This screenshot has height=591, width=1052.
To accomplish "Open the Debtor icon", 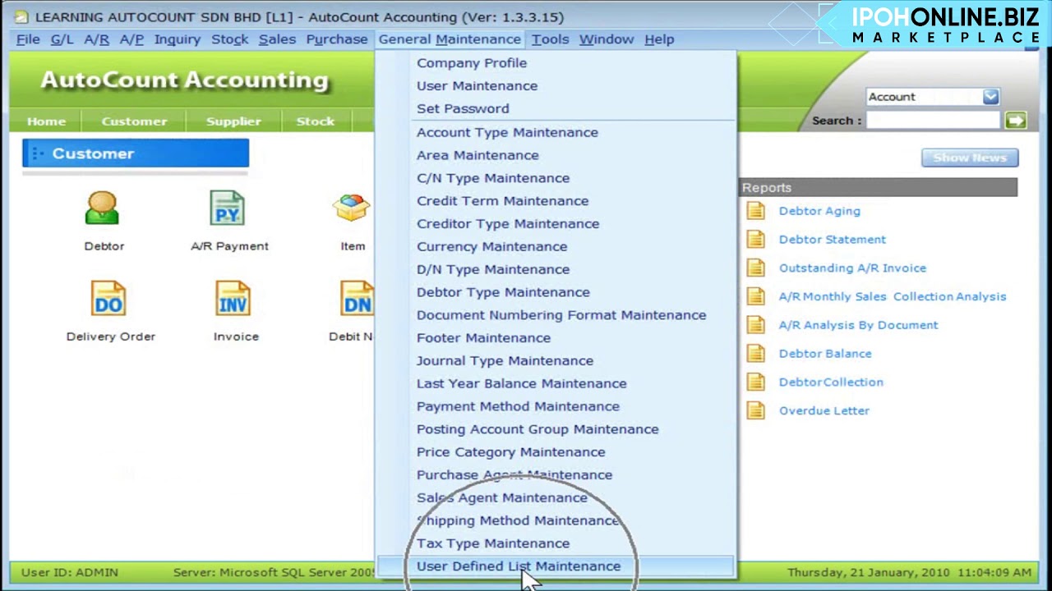I will point(102,208).
